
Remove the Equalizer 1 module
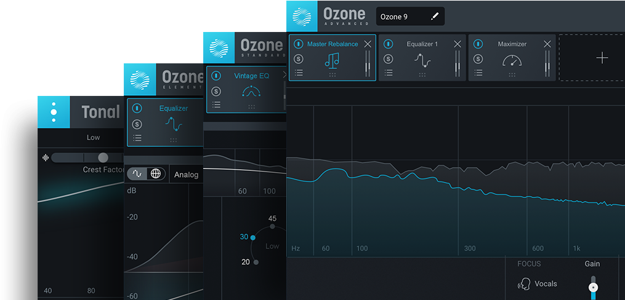point(458,44)
